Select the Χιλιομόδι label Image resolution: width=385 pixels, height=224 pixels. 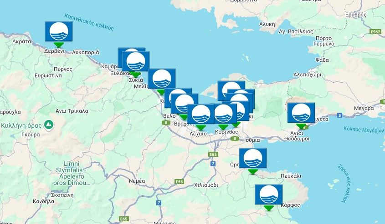[x=206, y=185]
